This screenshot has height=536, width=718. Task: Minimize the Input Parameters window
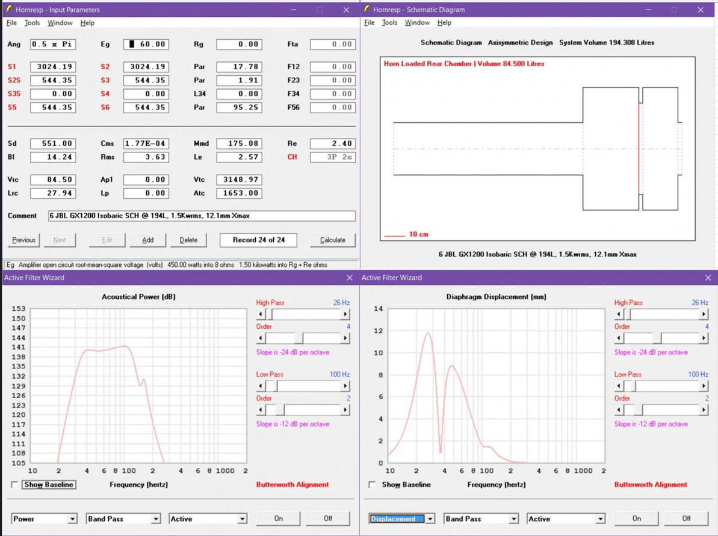[294, 10]
